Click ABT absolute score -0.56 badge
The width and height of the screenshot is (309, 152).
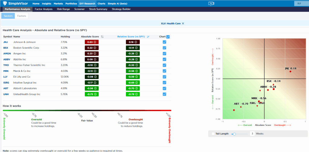(x=92, y=89)
